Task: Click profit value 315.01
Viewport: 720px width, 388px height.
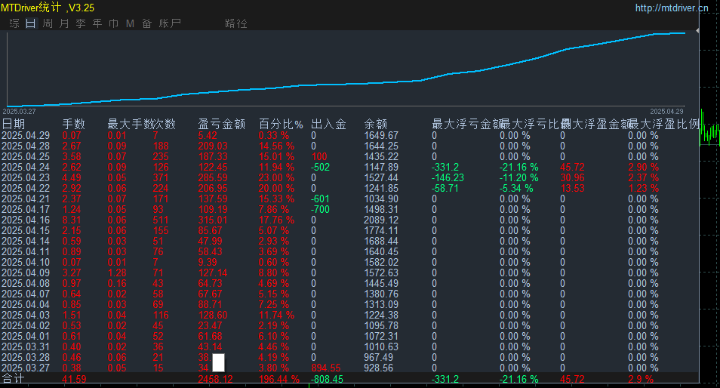Action: pyautogui.click(x=213, y=220)
